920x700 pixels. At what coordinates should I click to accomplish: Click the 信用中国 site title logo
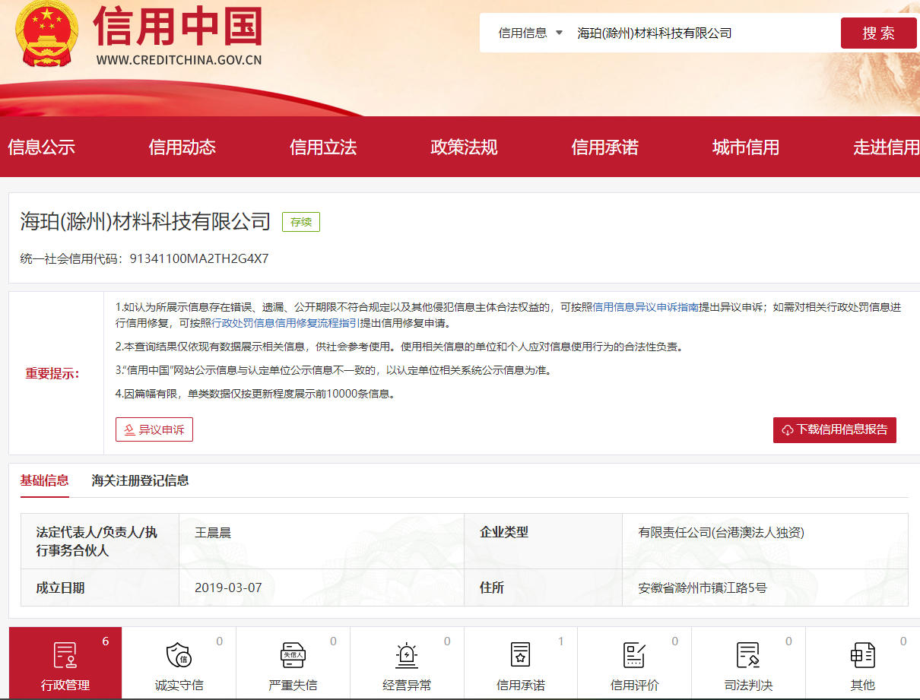[x=178, y=27]
